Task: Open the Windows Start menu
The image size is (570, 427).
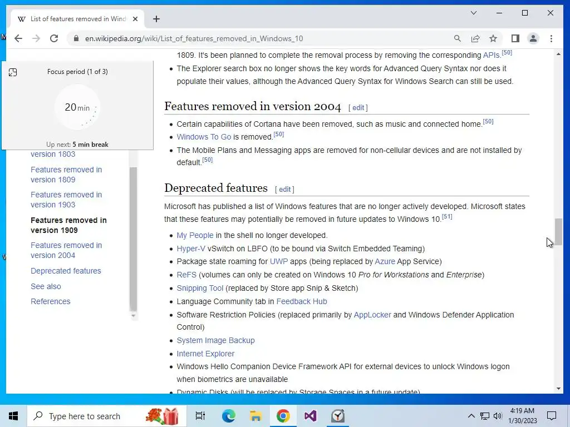Action: click(13, 416)
